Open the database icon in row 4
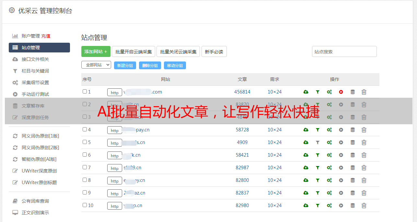417x222 pixels. pyautogui.click(x=353, y=130)
